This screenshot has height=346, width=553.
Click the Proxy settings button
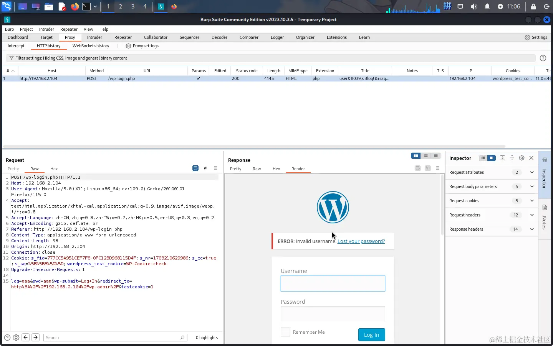[x=142, y=46]
